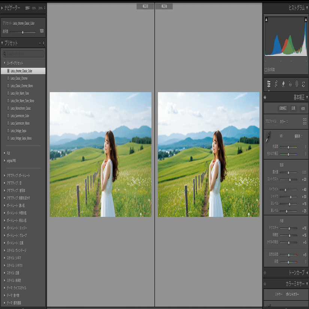Open the Masking tool (dotted circle)
309x309 pixels.
point(297,84)
